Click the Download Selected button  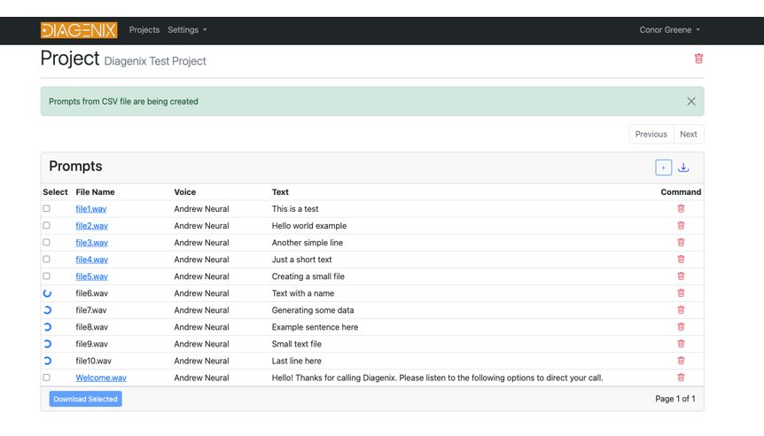85,399
